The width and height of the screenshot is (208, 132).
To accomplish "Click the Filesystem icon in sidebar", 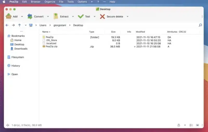I will (x=9, y=57).
